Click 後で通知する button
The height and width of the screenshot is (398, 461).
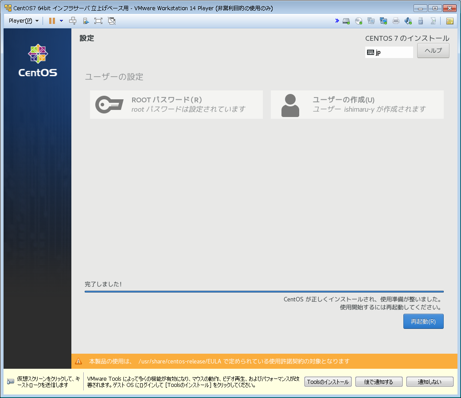379,382
